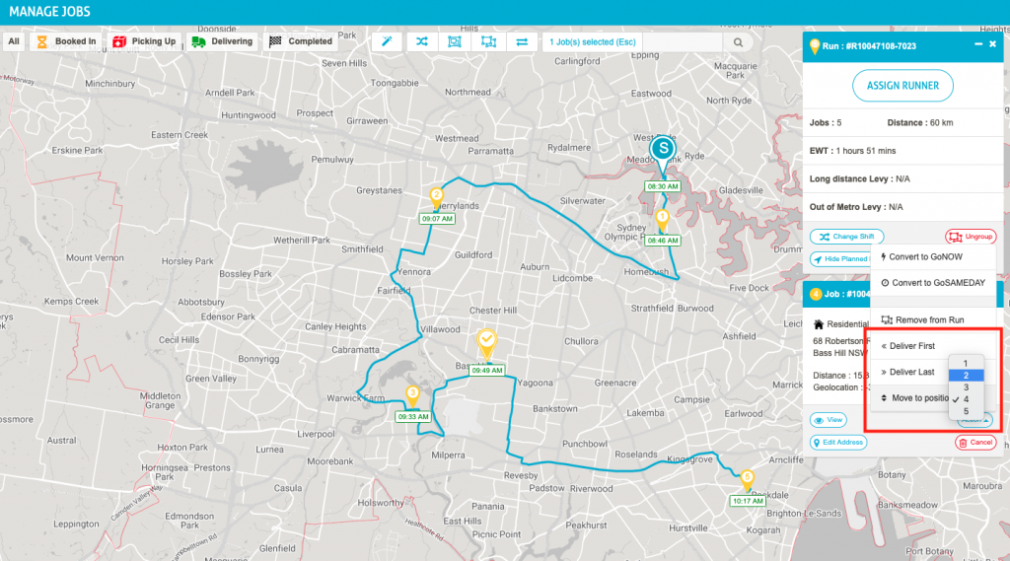Image resolution: width=1010 pixels, height=561 pixels.
Task: Click the Edit Address button
Action: [838, 443]
